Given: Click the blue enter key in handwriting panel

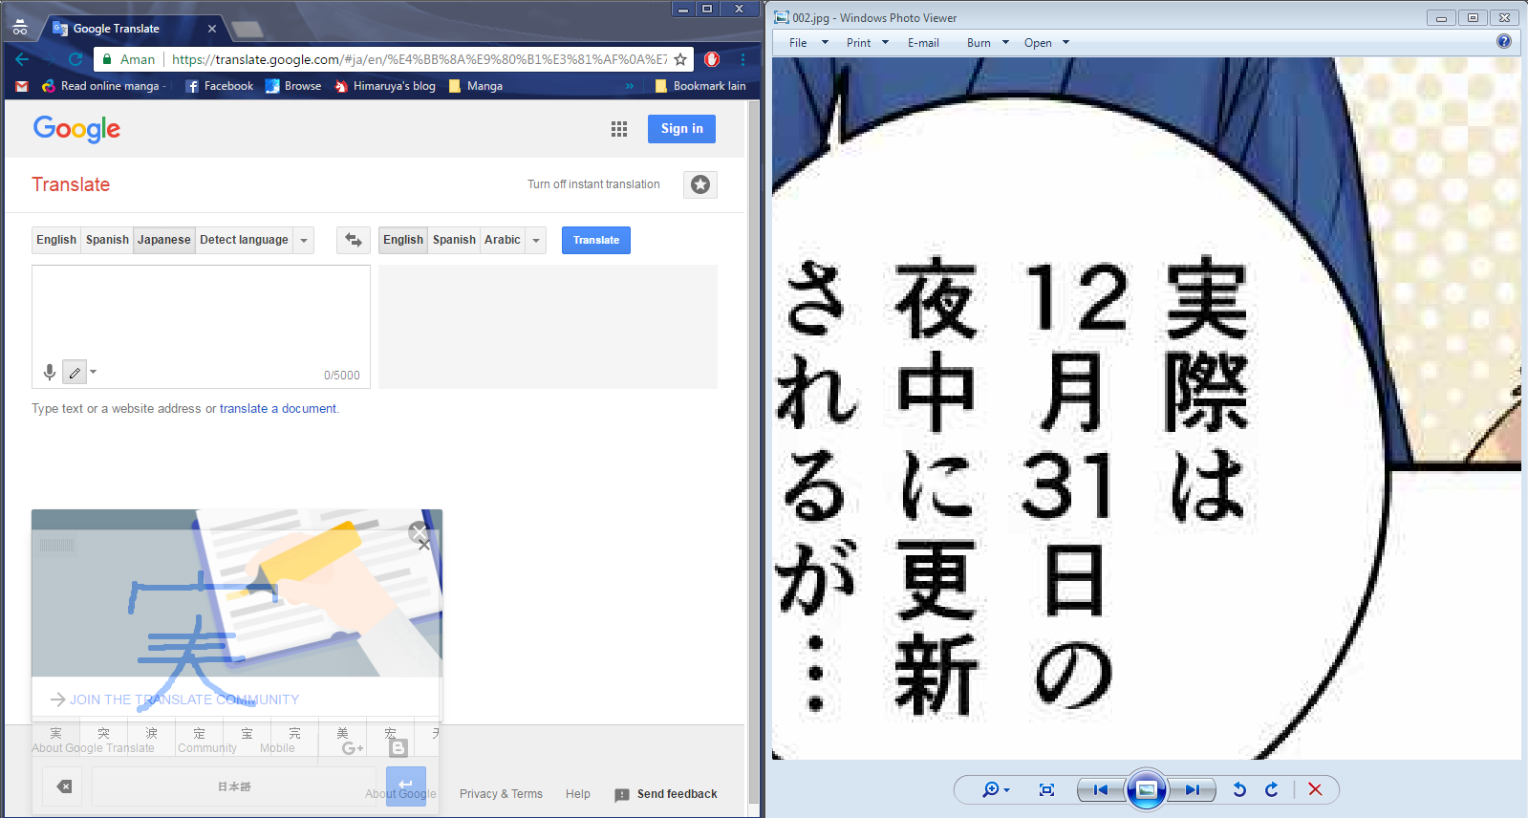Looking at the screenshot, I should coord(406,786).
